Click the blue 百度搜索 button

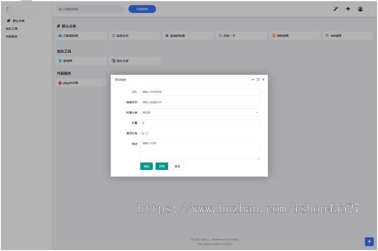pos(142,9)
